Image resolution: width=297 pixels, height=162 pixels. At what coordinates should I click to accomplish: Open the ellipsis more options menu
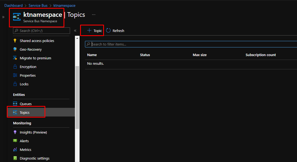(94, 15)
